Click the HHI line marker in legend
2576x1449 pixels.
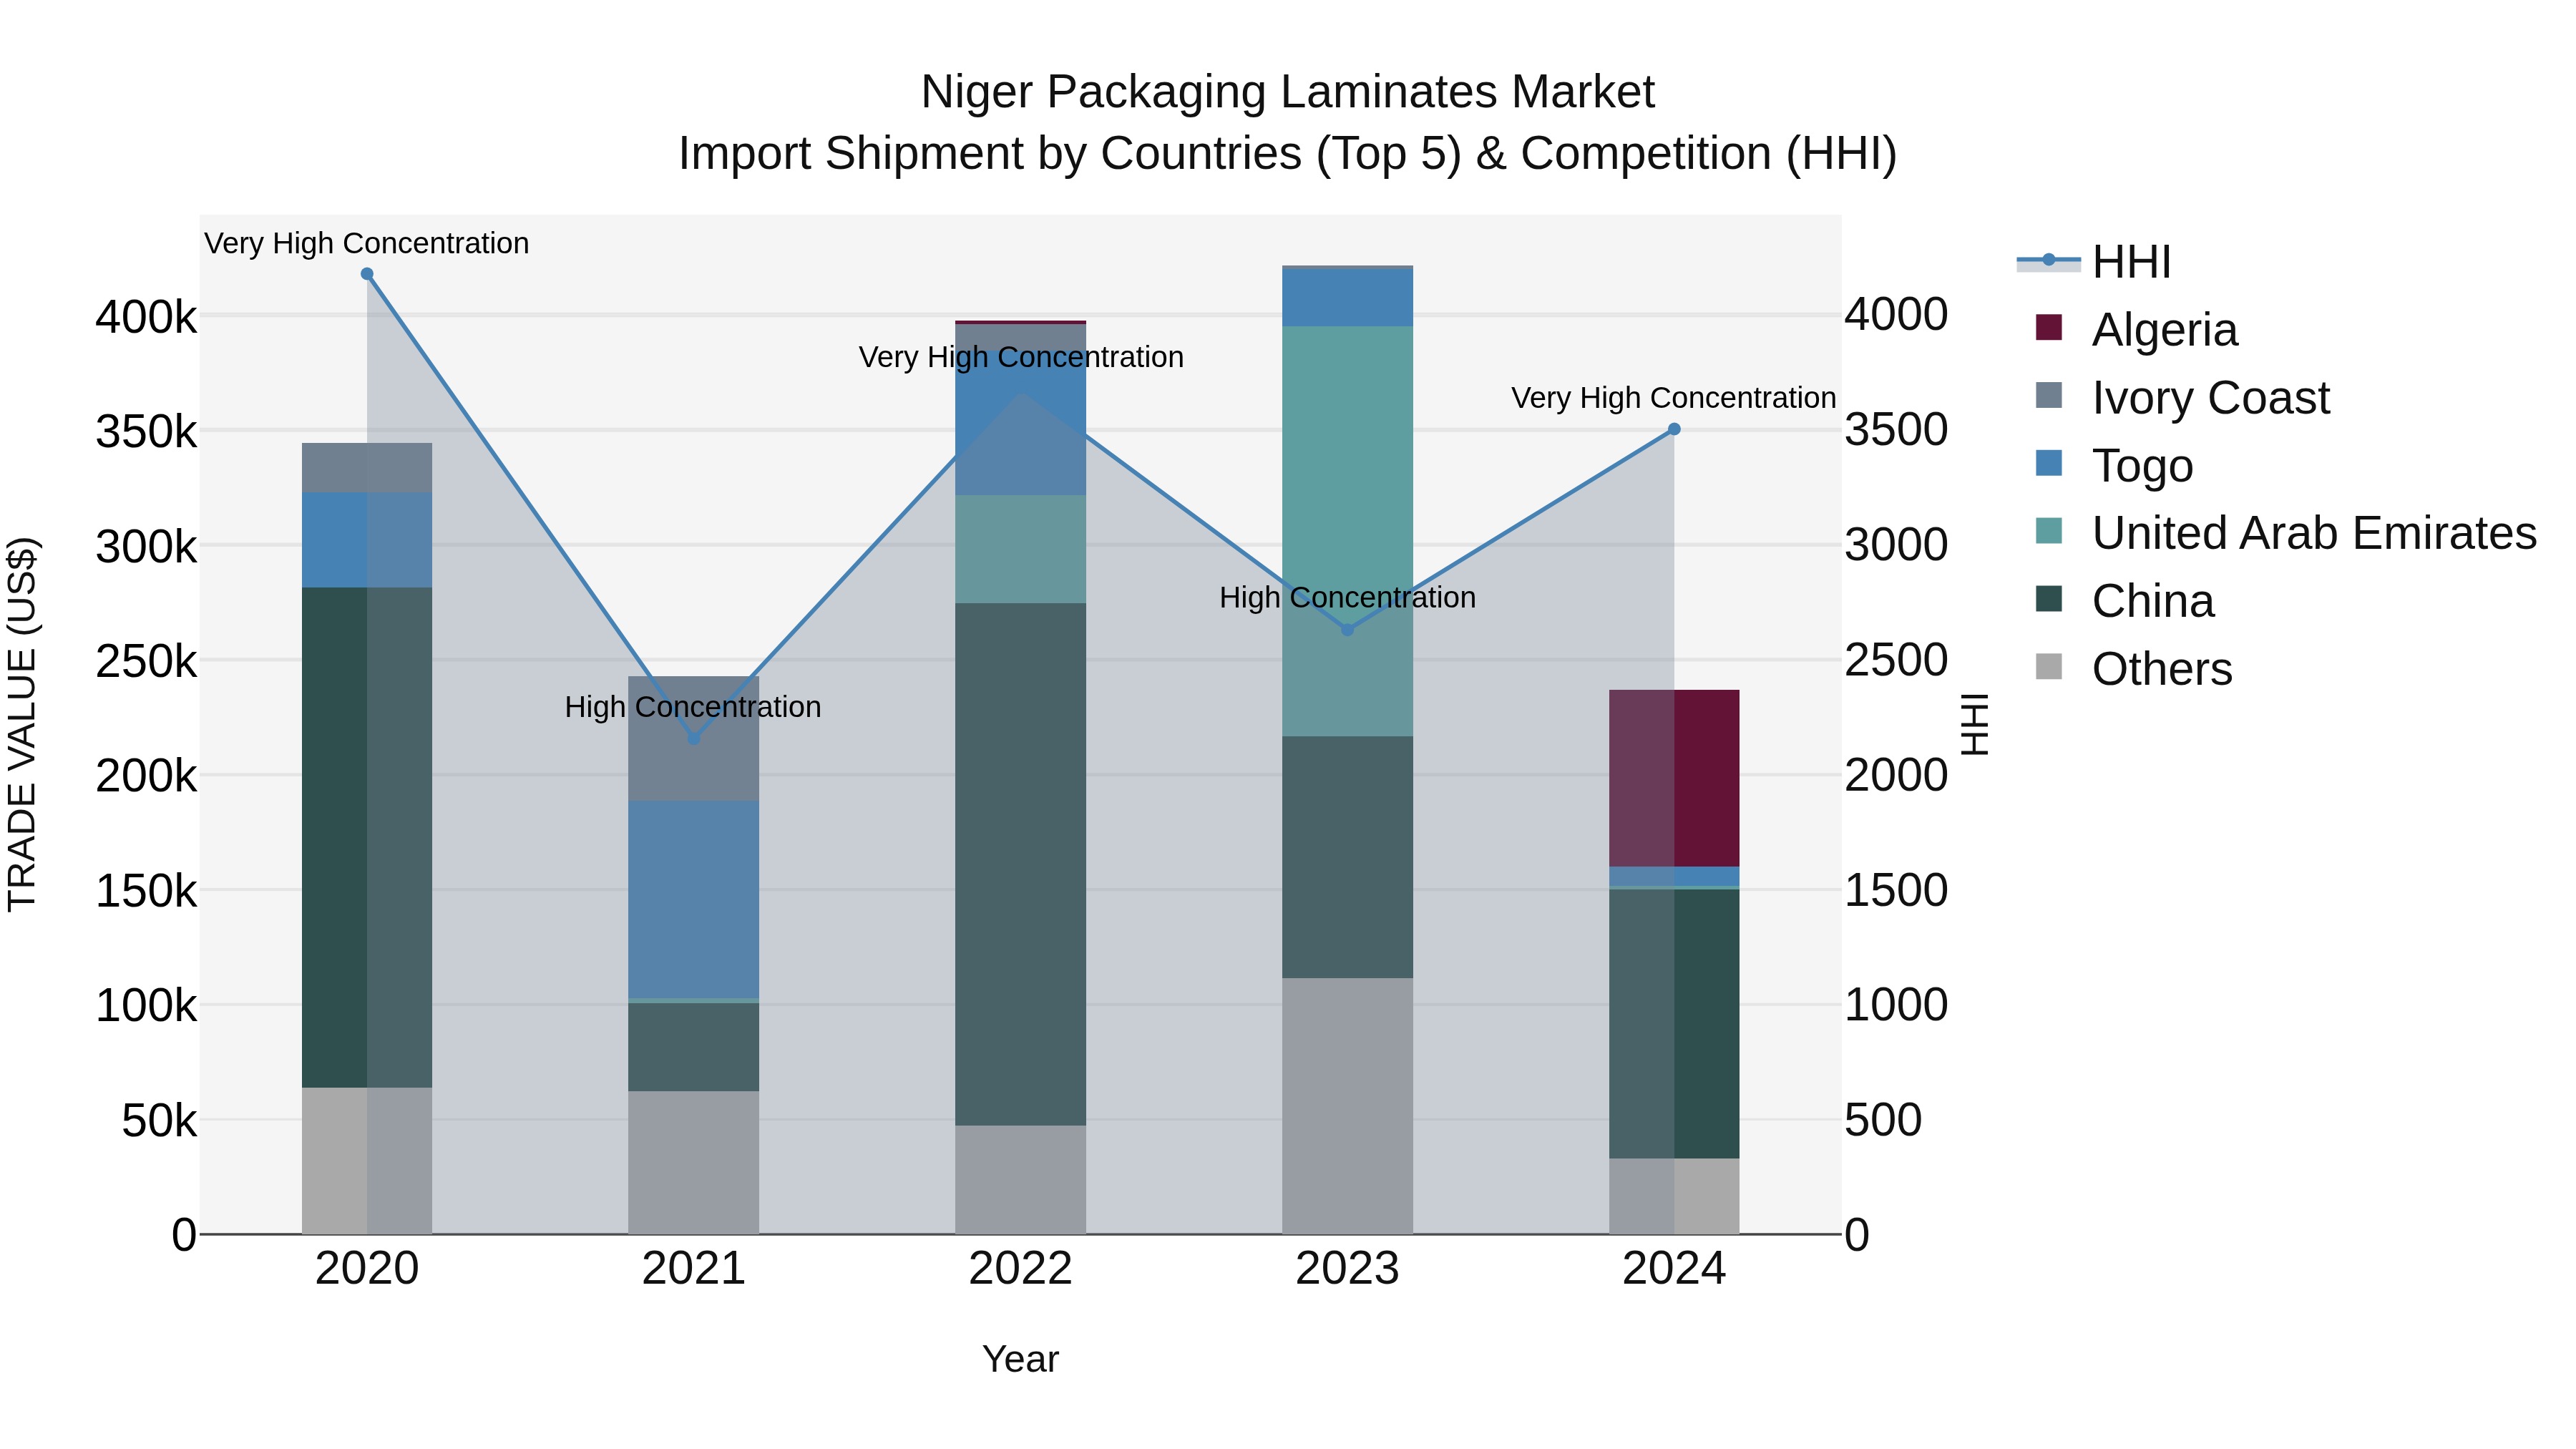pyautogui.click(x=2048, y=260)
